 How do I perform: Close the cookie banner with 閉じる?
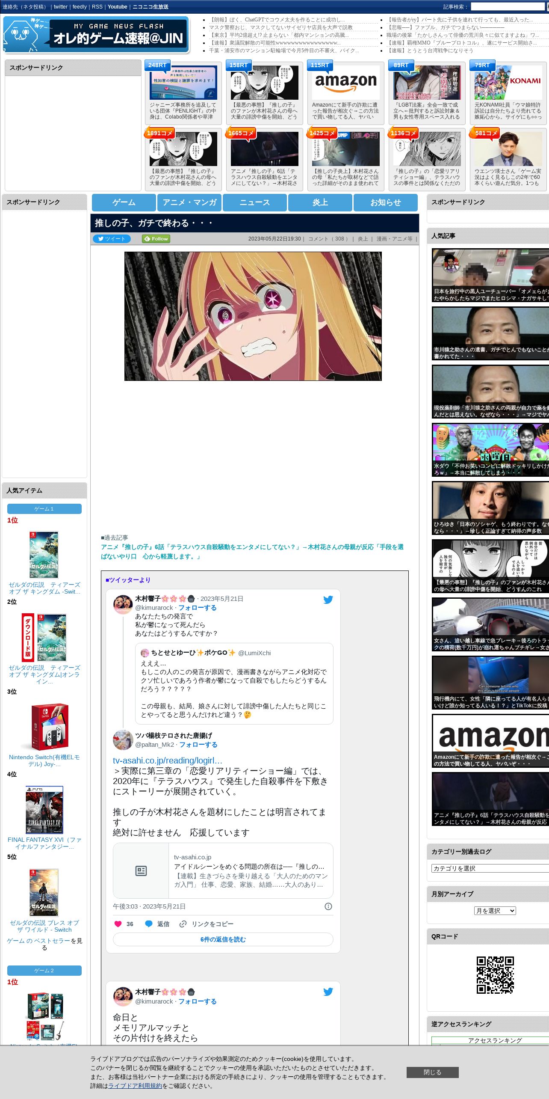coord(432,1072)
